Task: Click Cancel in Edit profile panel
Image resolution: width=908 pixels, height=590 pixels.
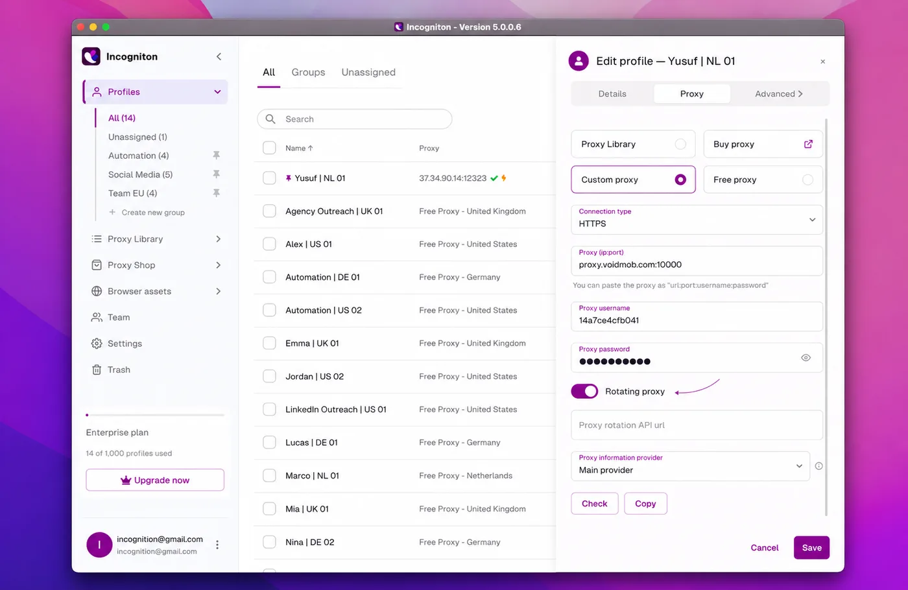Action: pos(765,548)
